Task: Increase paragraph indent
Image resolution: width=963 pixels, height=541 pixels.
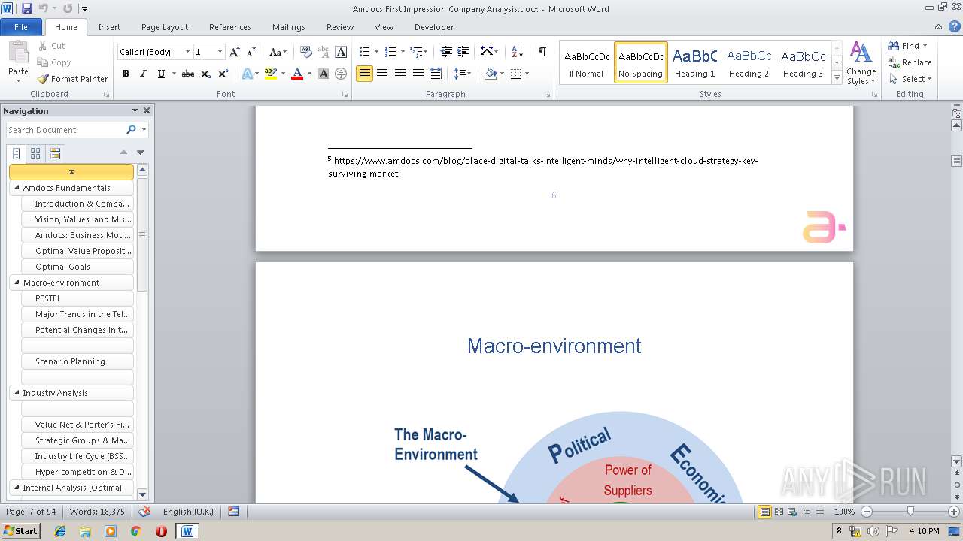Action: coord(463,52)
